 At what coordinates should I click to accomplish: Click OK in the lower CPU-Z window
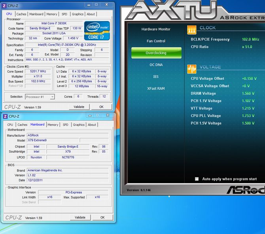102,217
